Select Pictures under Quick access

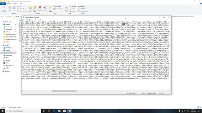(8, 32)
